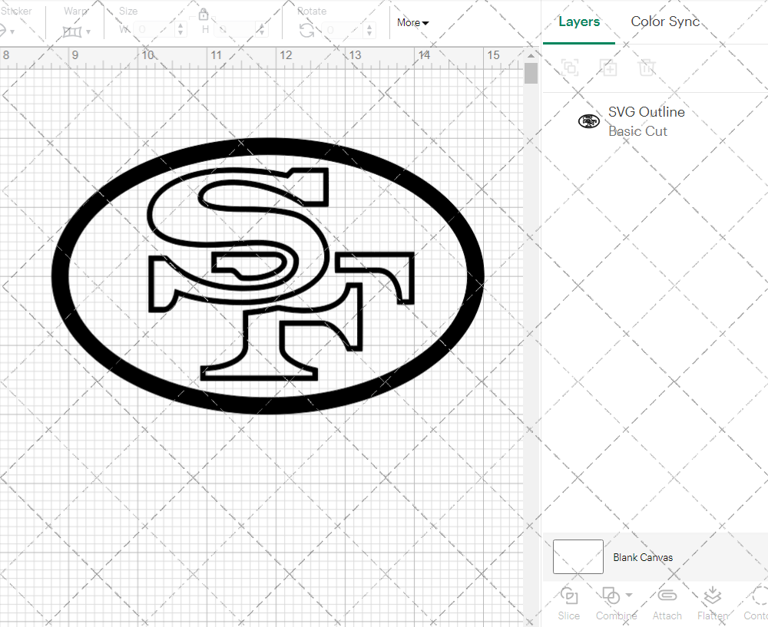Select the Layers tab
Screen dimensions: 768x627
coord(579,21)
